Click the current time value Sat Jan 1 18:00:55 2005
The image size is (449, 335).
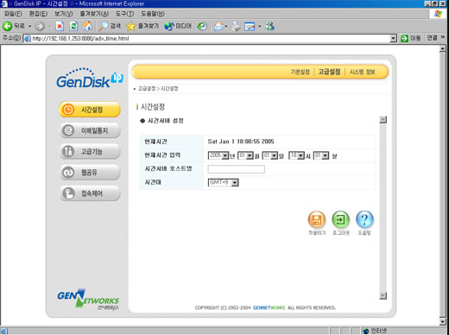(x=241, y=142)
